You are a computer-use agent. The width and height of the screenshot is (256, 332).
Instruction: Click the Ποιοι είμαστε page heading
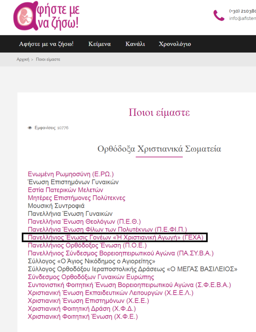coord(159,112)
